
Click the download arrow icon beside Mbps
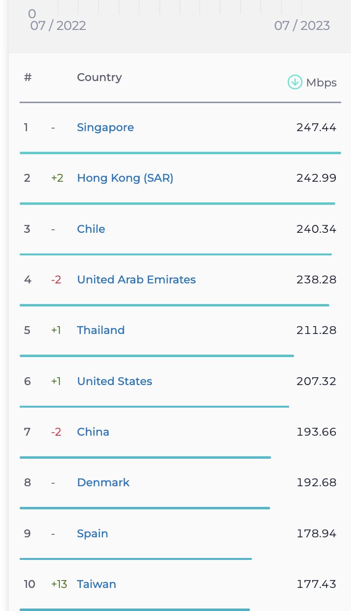295,82
